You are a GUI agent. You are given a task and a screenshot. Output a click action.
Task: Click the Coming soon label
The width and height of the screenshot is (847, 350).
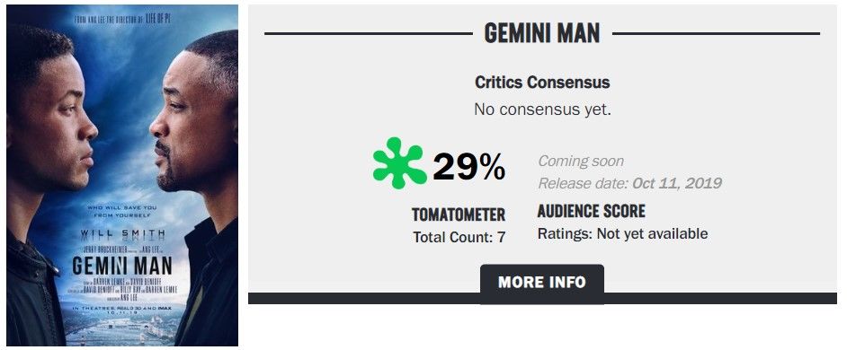(581, 162)
